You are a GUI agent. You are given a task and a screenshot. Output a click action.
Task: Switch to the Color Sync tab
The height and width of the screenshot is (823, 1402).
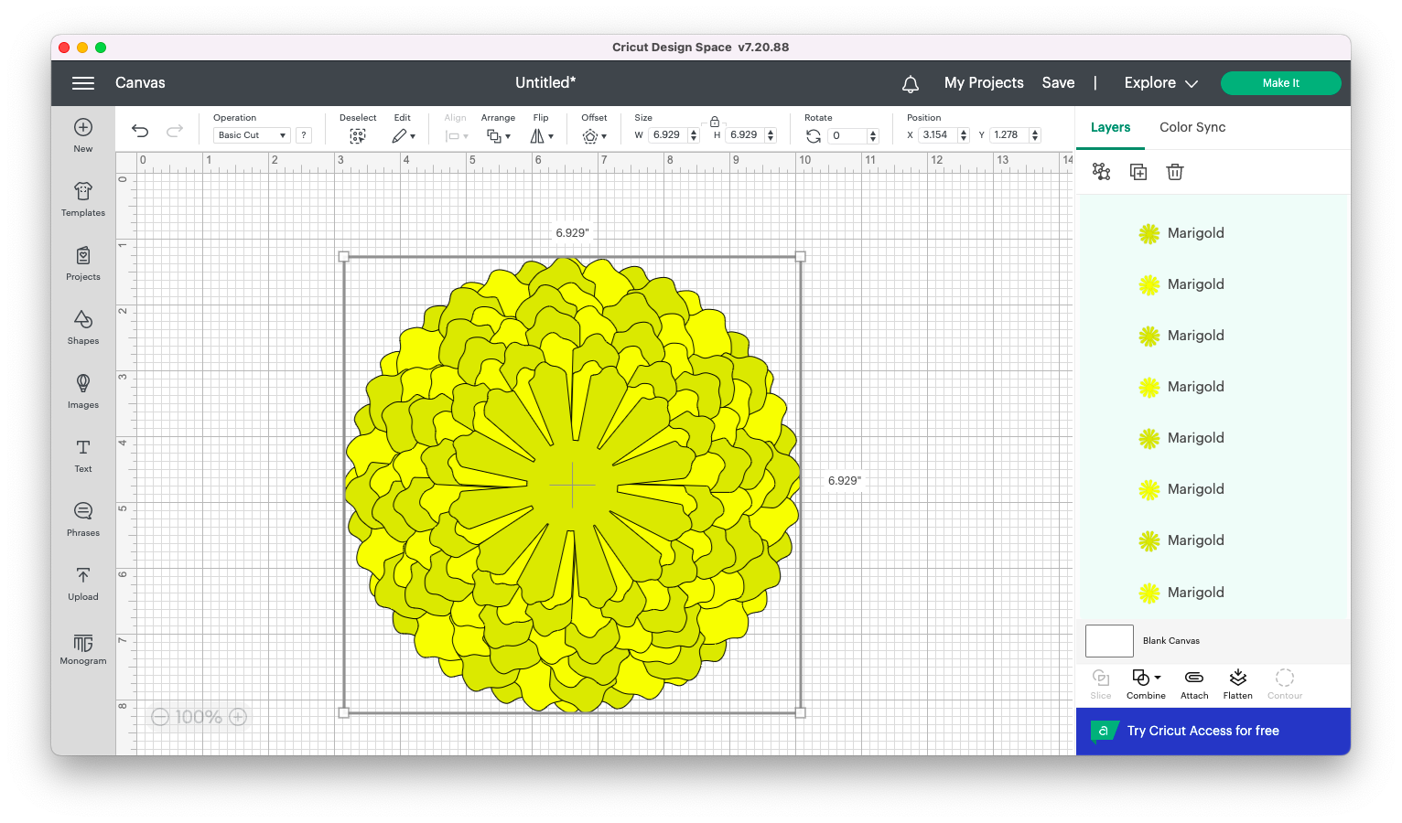coord(1192,127)
